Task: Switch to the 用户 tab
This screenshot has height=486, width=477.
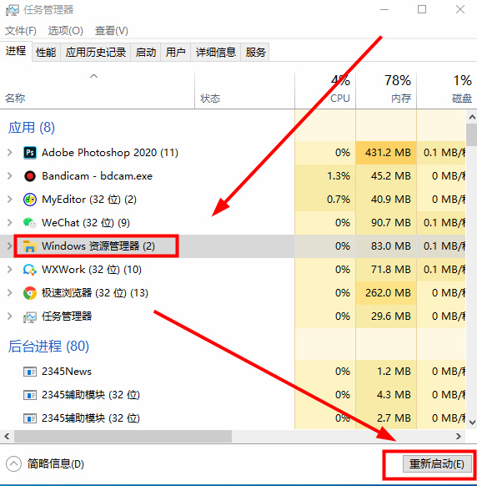Action: coord(175,52)
